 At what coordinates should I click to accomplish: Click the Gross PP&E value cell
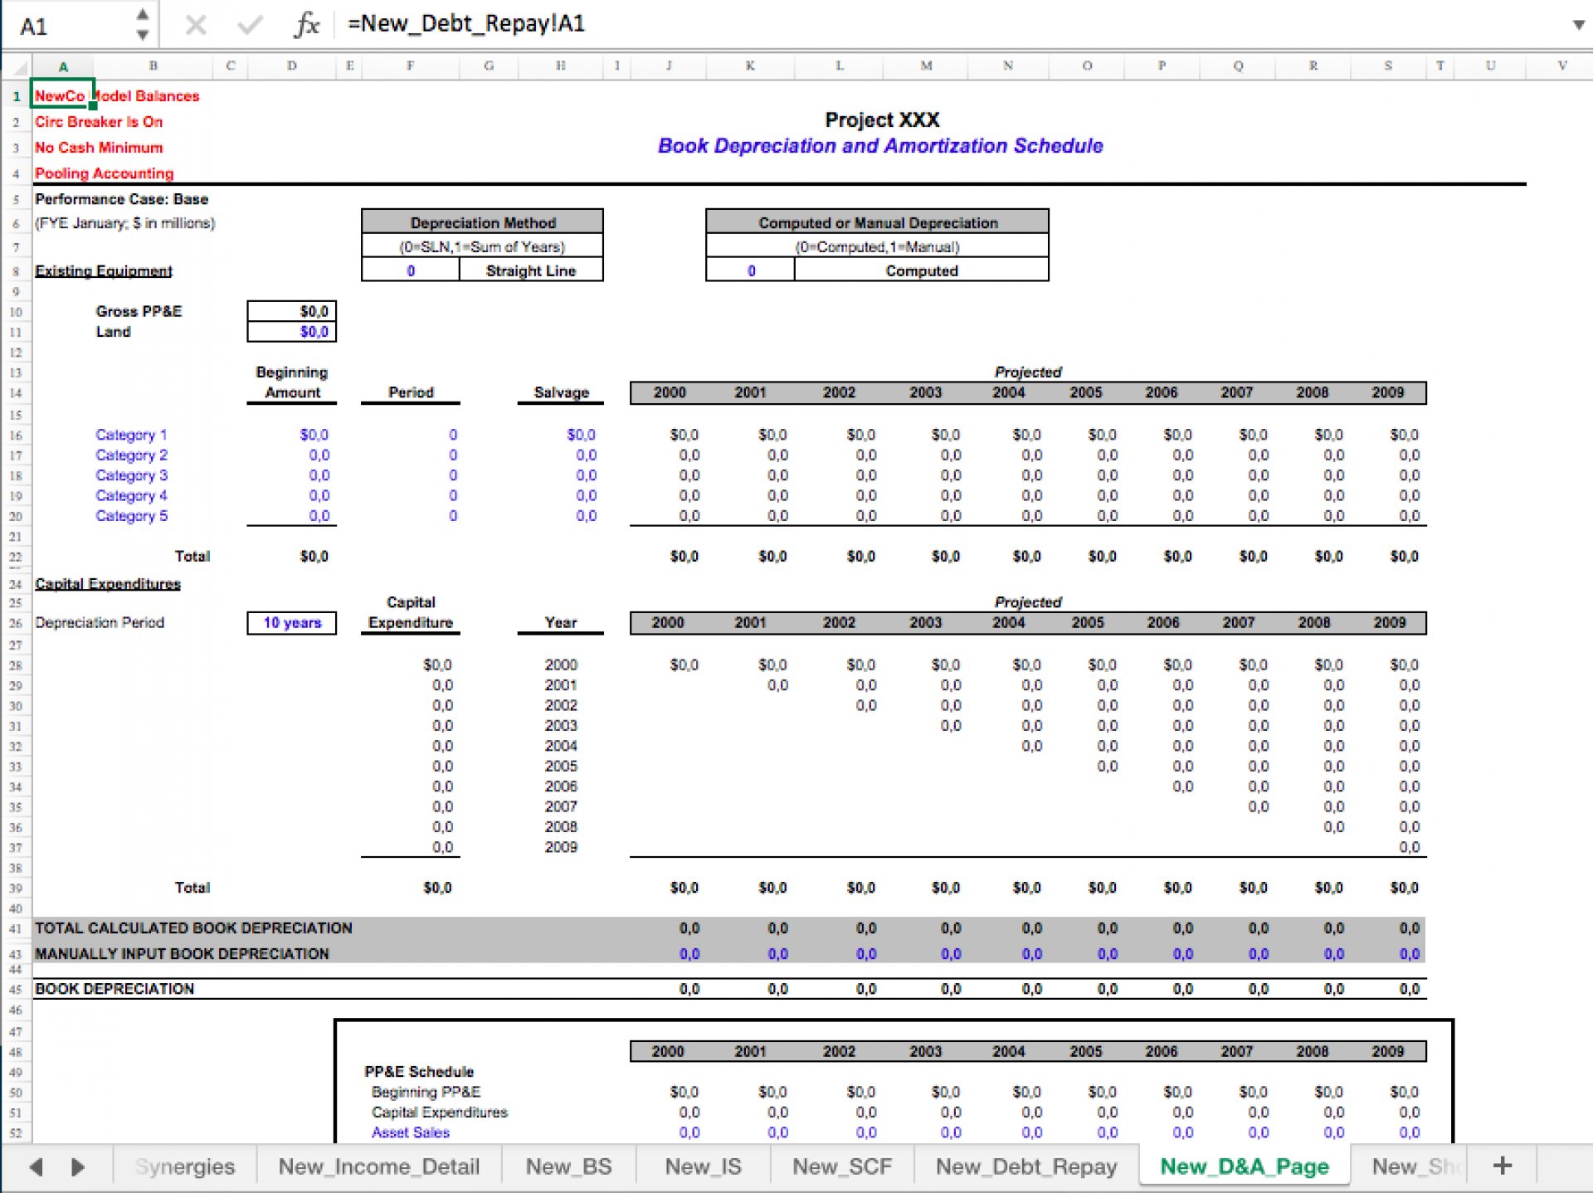click(x=292, y=311)
